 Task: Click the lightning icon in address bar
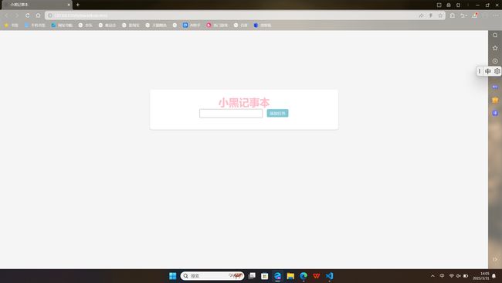tap(431, 15)
